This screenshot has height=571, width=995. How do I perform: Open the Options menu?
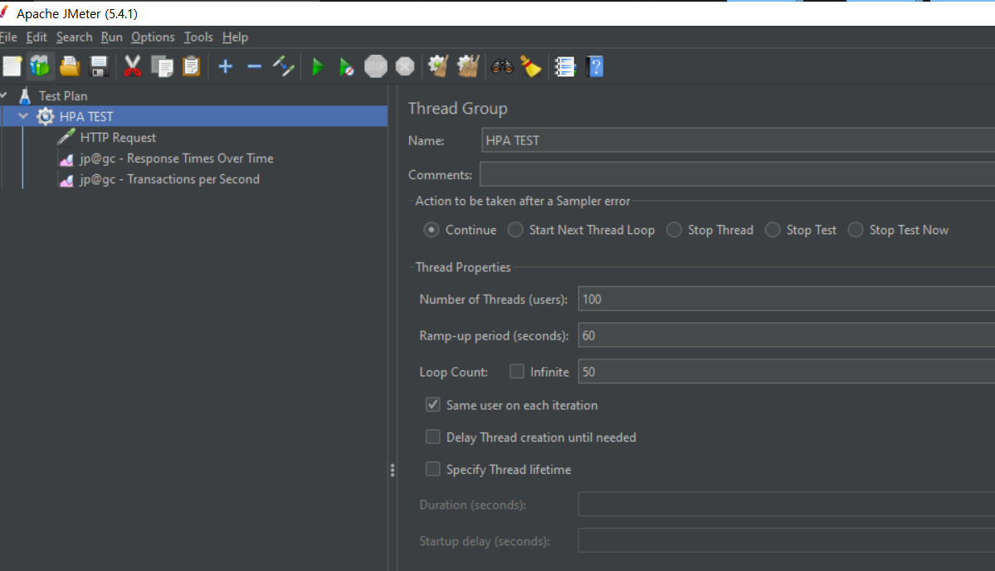point(153,37)
